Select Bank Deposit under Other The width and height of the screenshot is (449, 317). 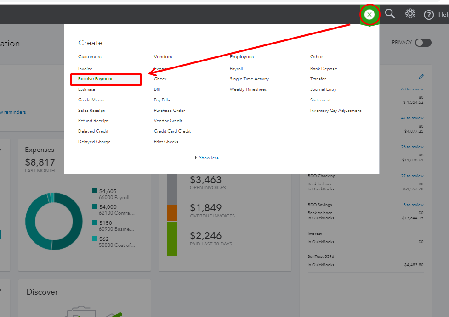pyautogui.click(x=324, y=69)
